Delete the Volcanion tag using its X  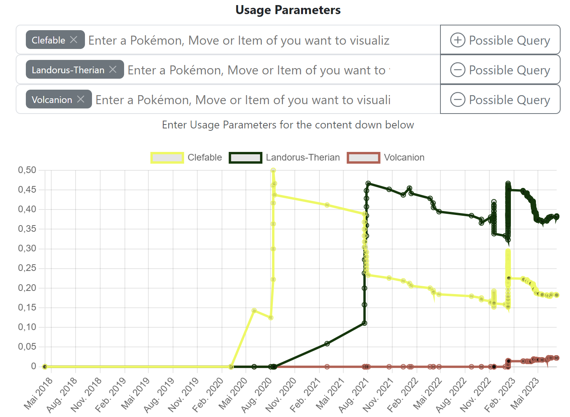point(81,99)
